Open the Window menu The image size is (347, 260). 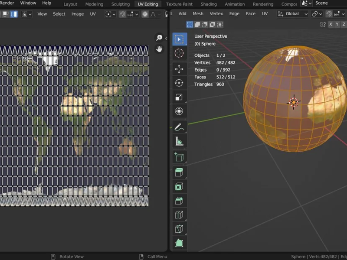(x=28, y=3)
